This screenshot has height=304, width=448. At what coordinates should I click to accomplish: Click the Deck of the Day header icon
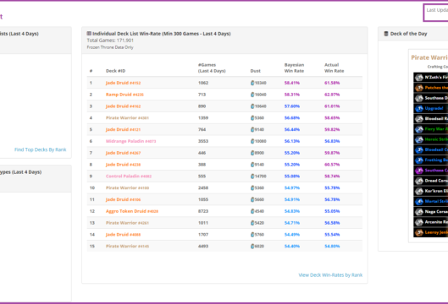point(386,34)
